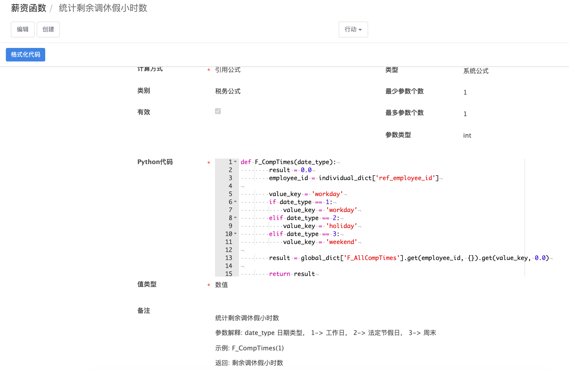
Task: Open the 行动 dropdown menu
Action: (353, 30)
